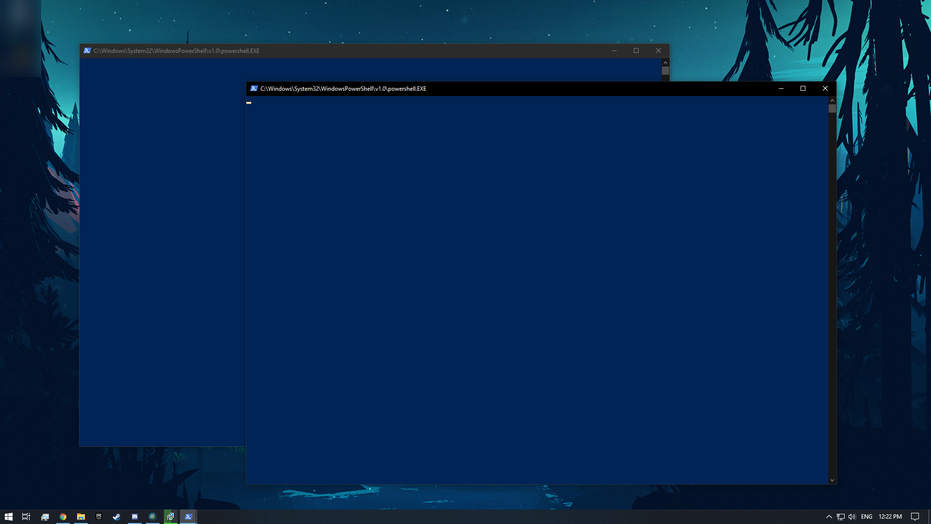Maximize the front PowerShell window
This screenshot has height=524, width=931.
coord(803,88)
